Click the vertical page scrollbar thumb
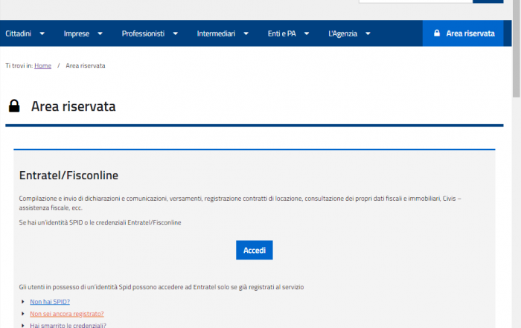 [x=517, y=48]
